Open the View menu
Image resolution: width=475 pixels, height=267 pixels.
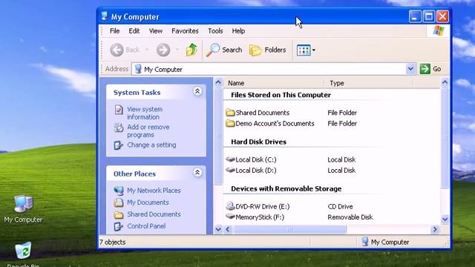tap(156, 31)
